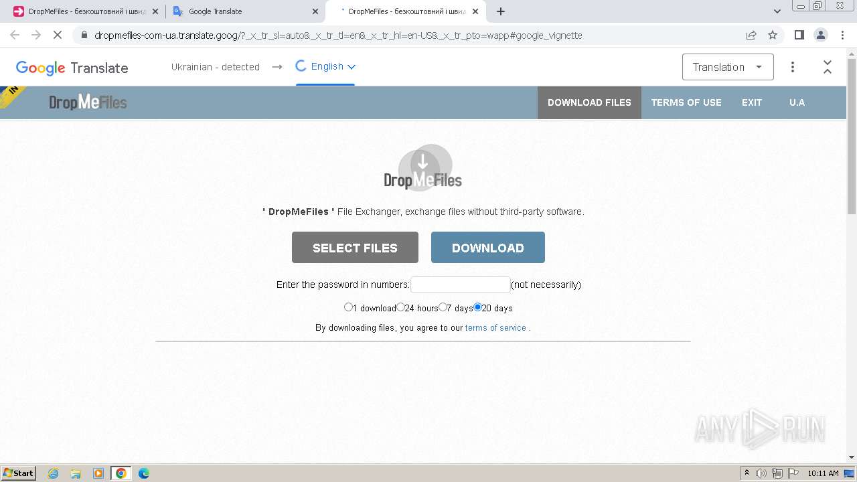This screenshot has height=482, width=857.
Task: Bookmark this page with the star icon
Action: click(x=773, y=35)
